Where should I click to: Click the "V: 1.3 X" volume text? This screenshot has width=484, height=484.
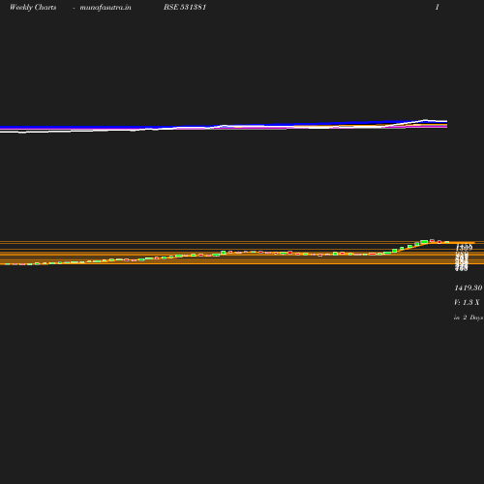click(x=467, y=302)
